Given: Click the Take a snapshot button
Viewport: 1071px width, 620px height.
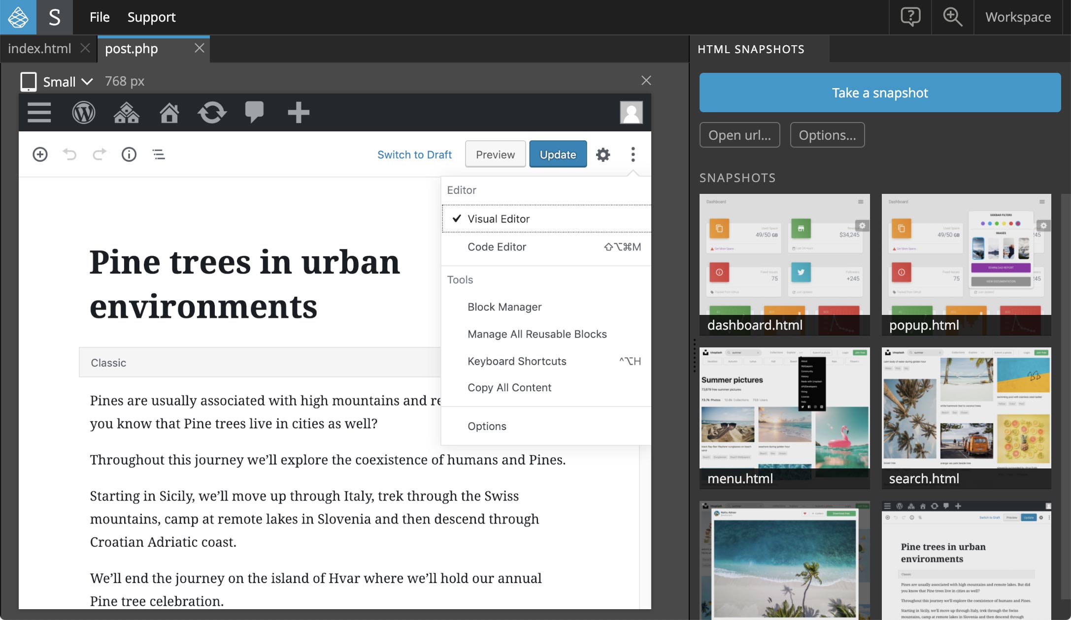Looking at the screenshot, I should click(880, 93).
